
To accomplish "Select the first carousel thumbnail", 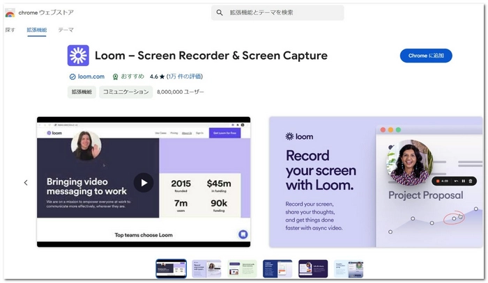I will (x=171, y=268).
